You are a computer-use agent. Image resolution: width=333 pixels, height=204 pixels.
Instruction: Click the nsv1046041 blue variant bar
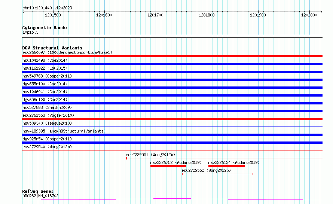[172, 95]
